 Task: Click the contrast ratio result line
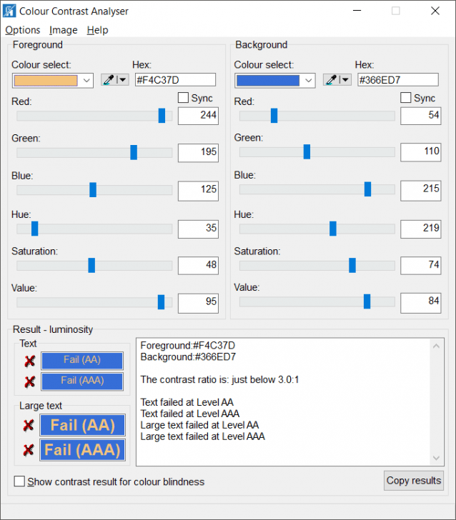tap(219, 380)
